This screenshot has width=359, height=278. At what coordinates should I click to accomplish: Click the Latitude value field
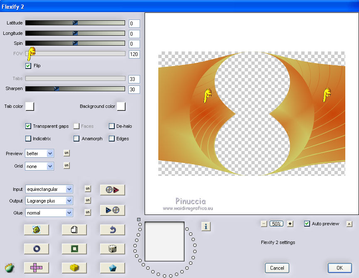click(x=134, y=24)
